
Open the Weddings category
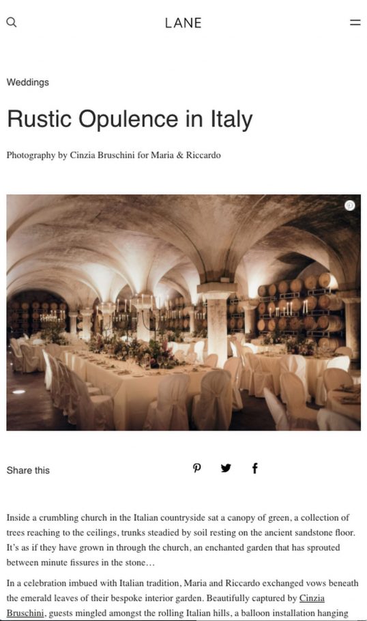click(28, 83)
